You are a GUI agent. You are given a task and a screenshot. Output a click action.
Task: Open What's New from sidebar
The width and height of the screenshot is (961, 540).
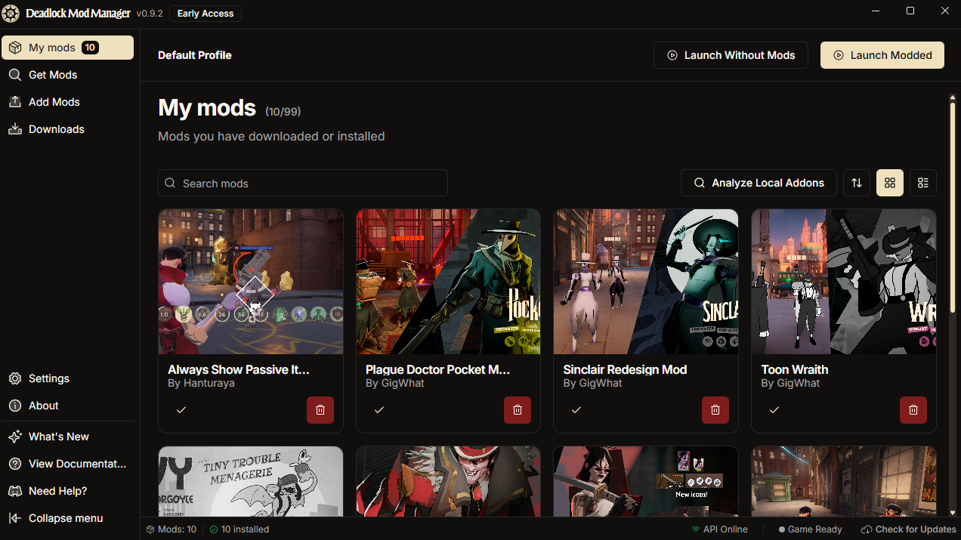[67, 437]
